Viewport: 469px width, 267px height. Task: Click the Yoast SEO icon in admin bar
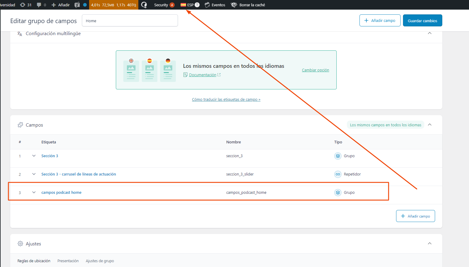point(77,5)
